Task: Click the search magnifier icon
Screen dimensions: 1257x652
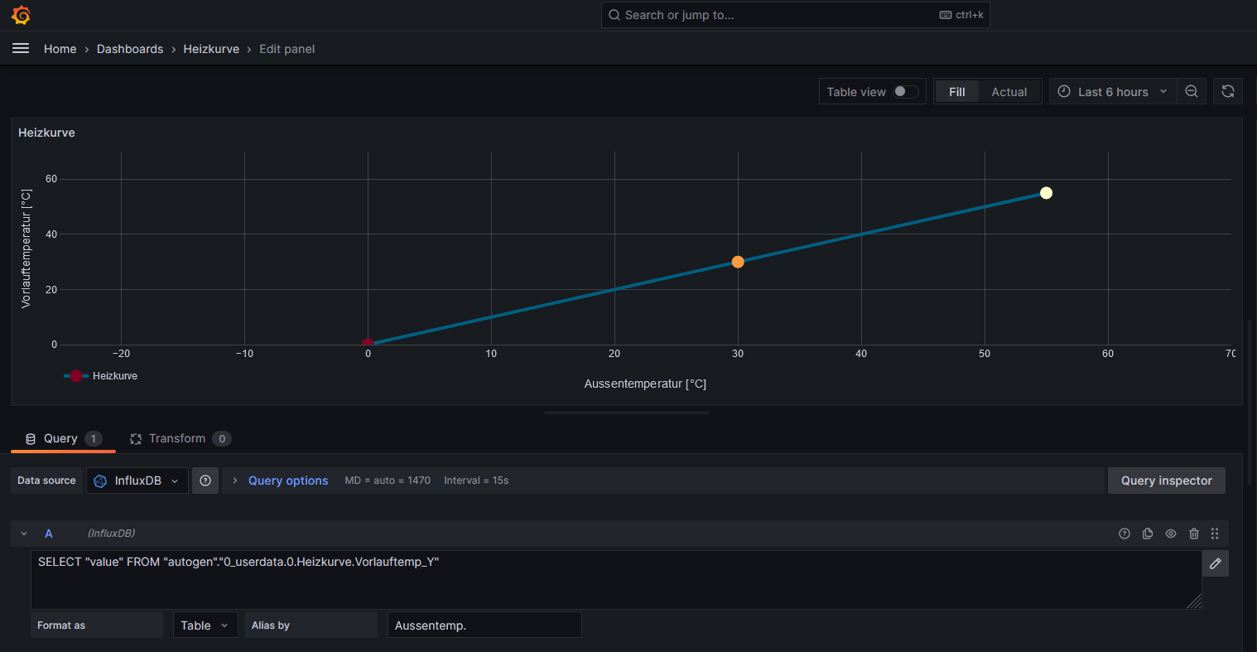Action: 614,15
